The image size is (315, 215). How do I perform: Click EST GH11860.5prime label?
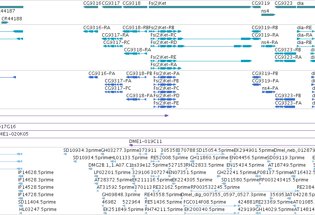(x=209, y=158)
